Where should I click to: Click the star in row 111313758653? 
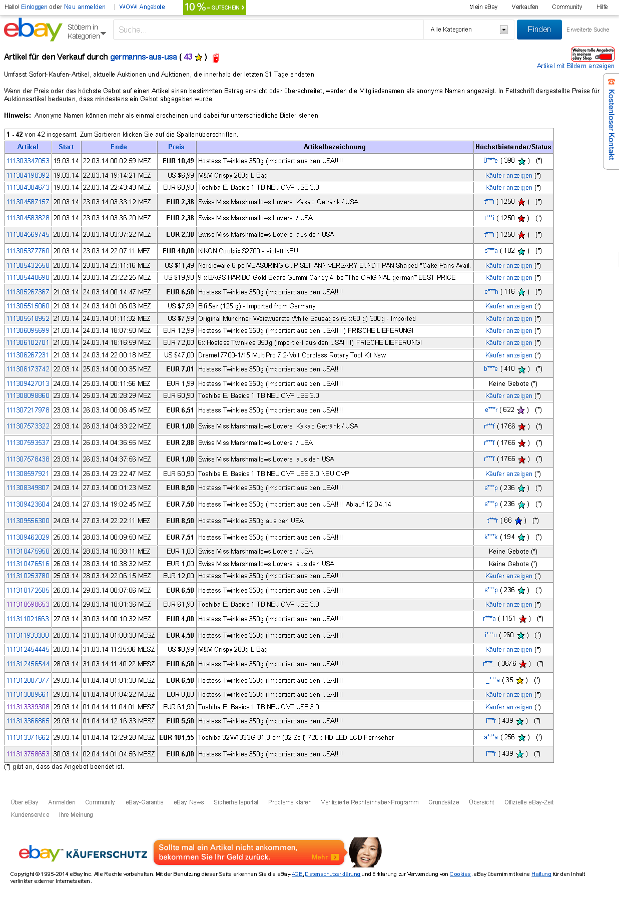(x=520, y=754)
